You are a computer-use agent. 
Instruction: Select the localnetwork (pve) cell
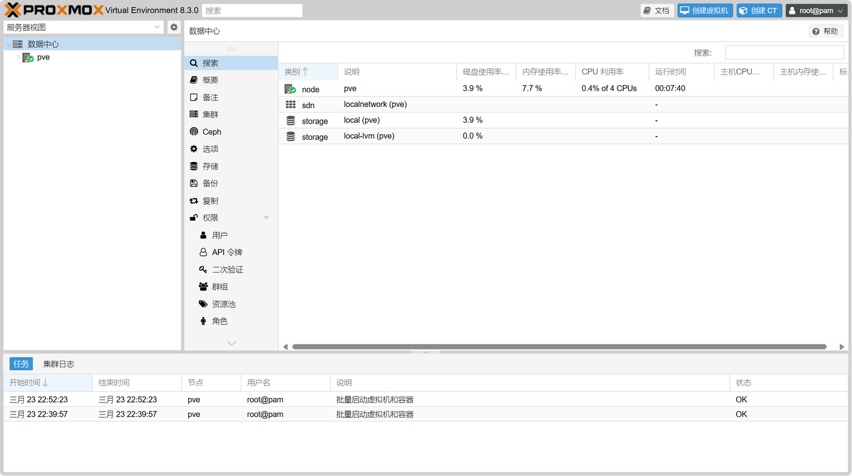397,104
